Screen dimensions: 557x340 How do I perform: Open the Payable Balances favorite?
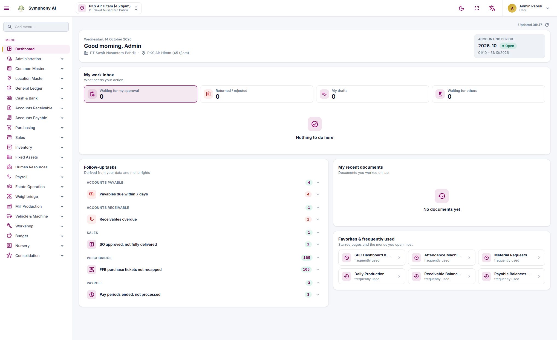pos(512,276)
